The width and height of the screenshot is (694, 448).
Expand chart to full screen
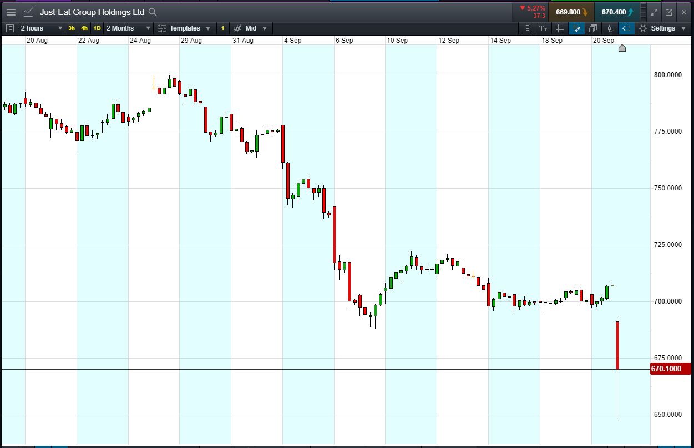tap(654, 12)
